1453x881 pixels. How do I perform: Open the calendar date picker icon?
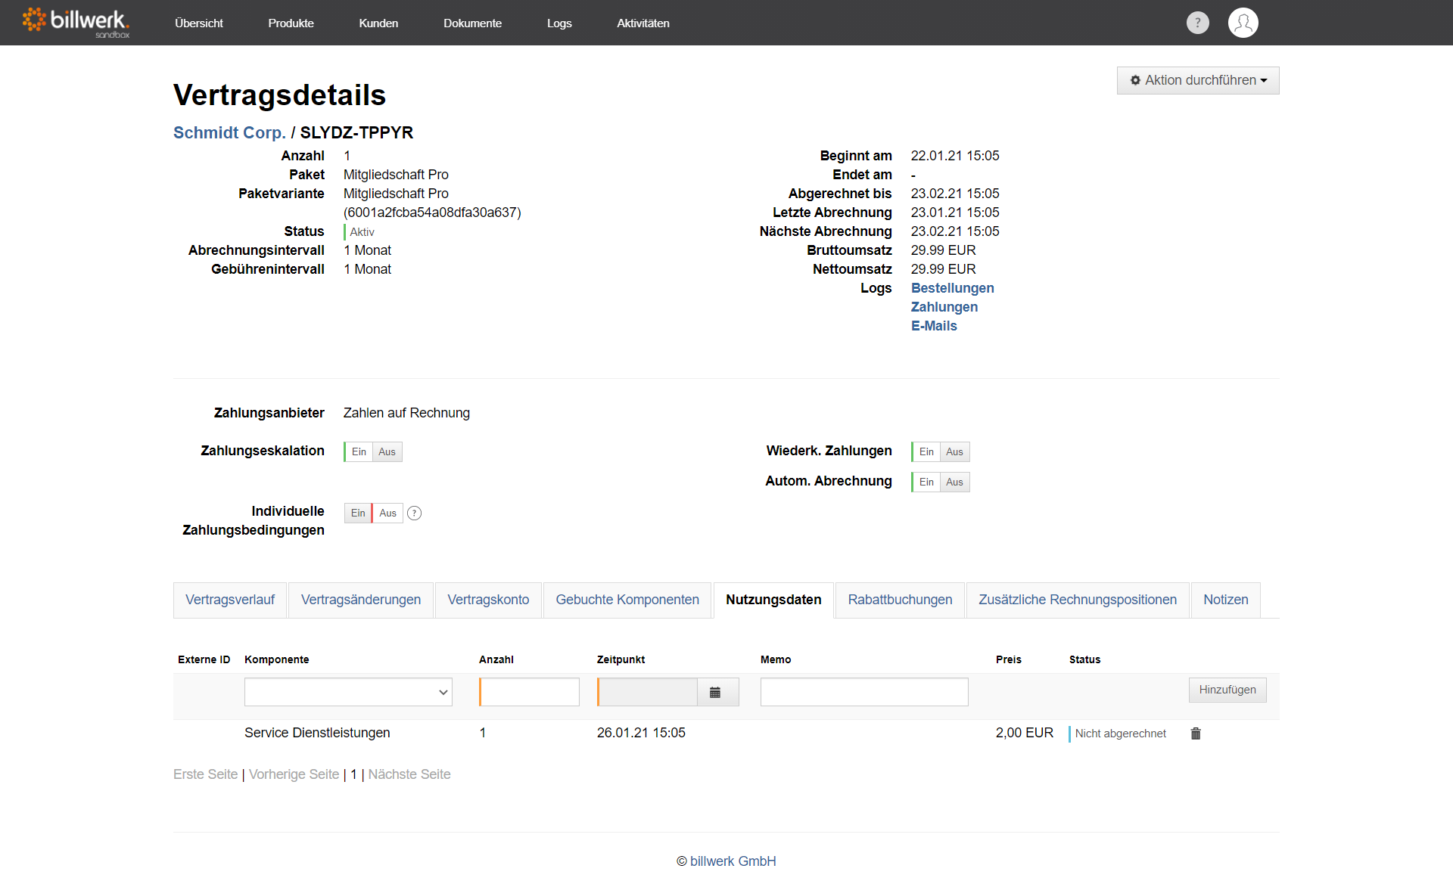[715, 692]
